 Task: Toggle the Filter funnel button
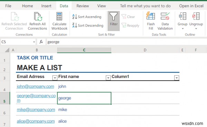(x=114, y=21)
